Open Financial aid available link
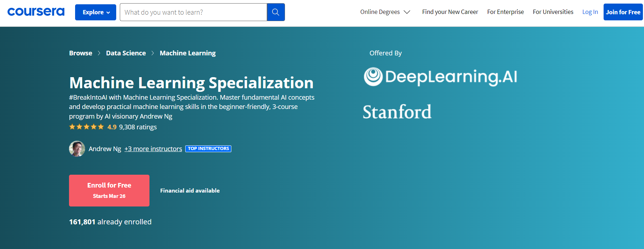Viewport: 644px width, 249px height. click(190, 190)
